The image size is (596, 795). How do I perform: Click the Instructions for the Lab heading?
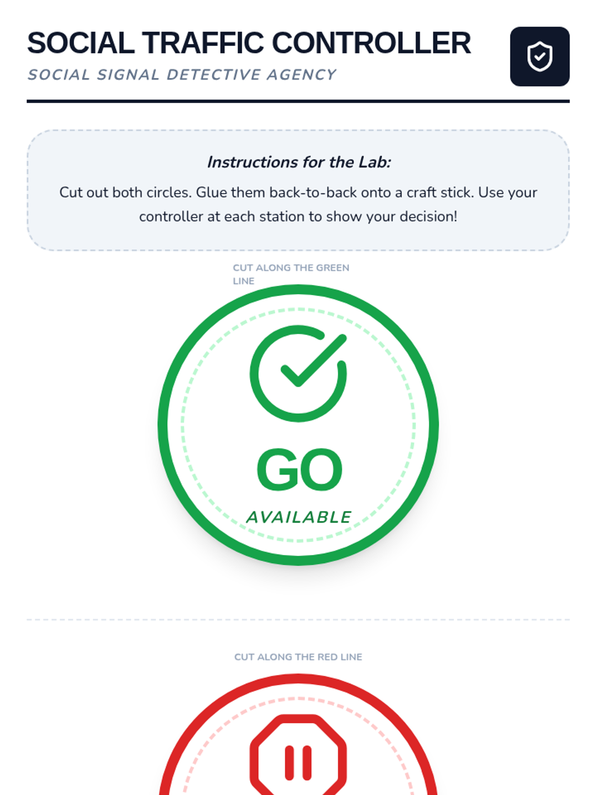tap(298, 162)
